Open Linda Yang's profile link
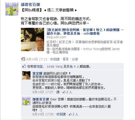The width and height of the screenshot is (135, 120). [55, 66]
